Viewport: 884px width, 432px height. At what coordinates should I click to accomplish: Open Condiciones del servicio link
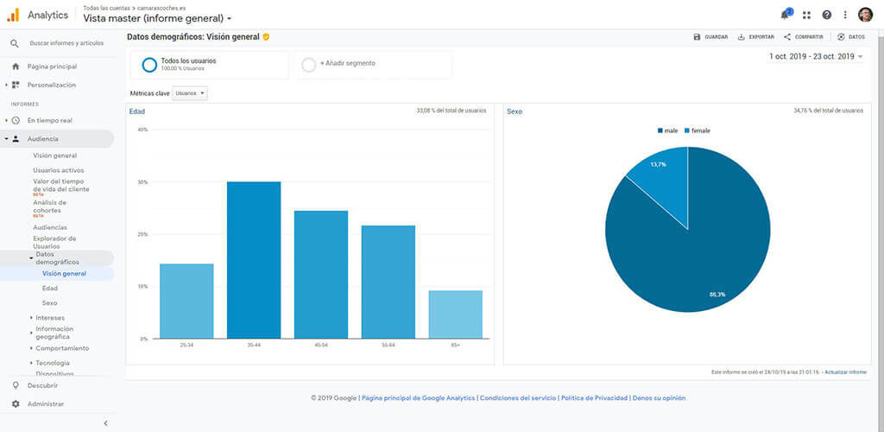pos(518,398)
